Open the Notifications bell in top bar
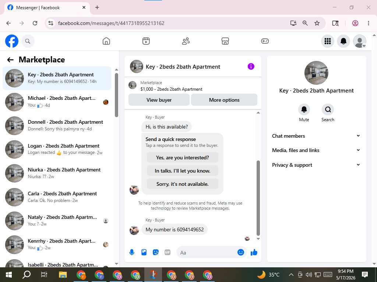This screenshot has width=377, height=282. (343, 41)
